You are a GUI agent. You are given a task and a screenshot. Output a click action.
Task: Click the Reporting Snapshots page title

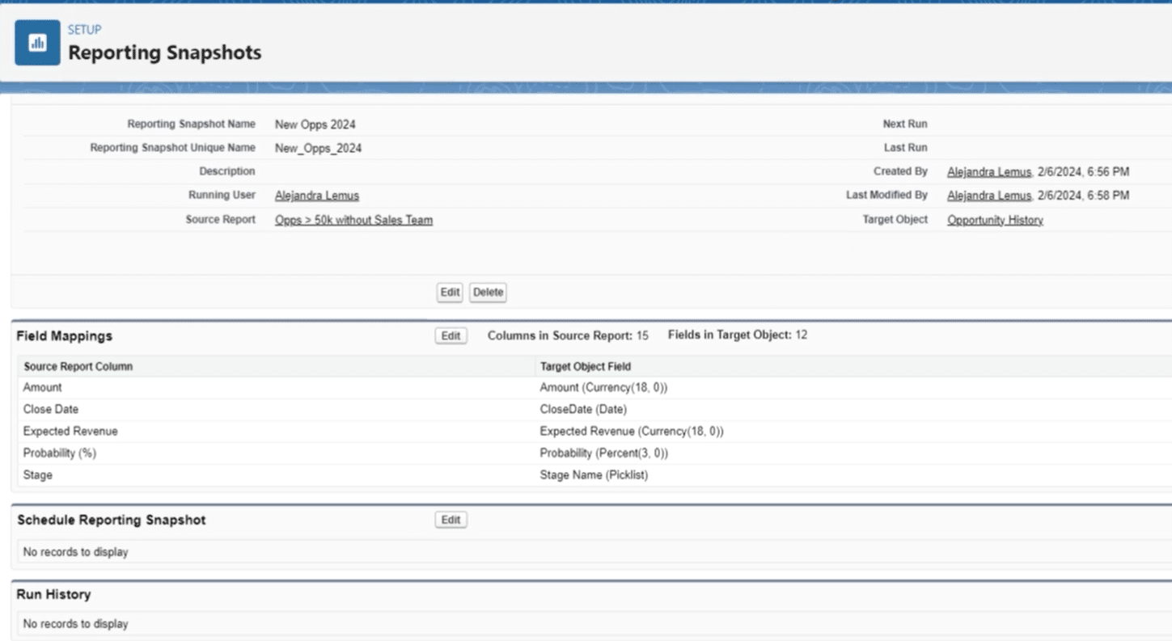(x=164, y=53)
